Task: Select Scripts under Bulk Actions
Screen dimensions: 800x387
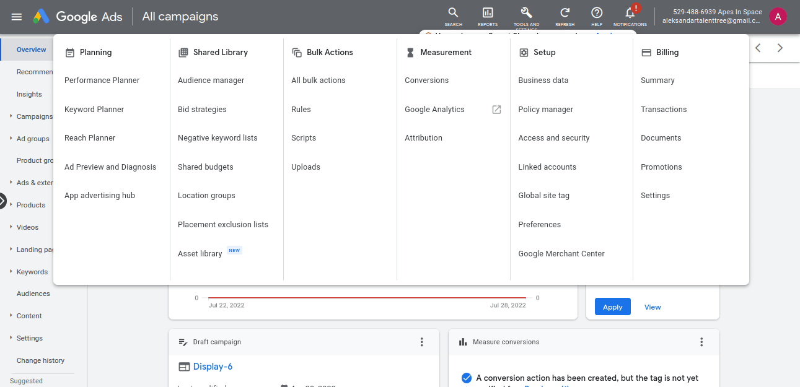Action: (x=304, y=138)
